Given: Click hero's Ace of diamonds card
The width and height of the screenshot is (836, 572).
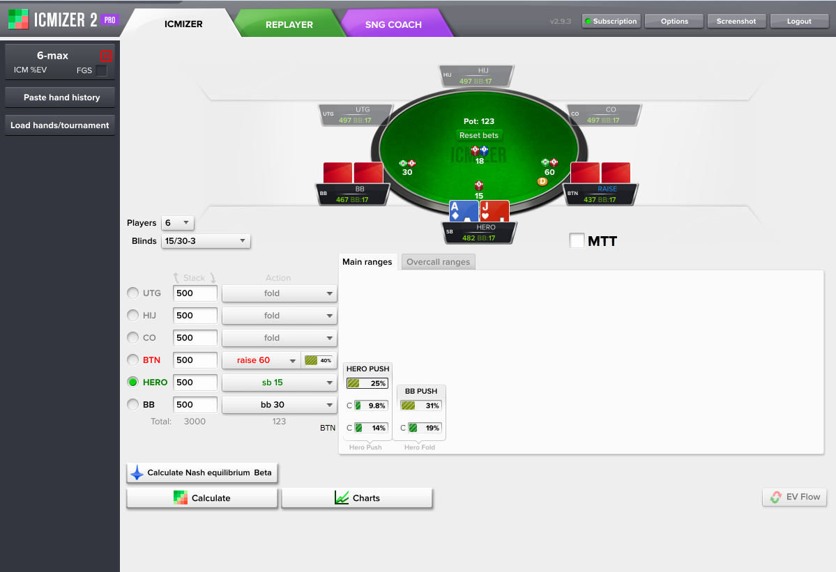Looking at the screenshot, I should point(463,211).
